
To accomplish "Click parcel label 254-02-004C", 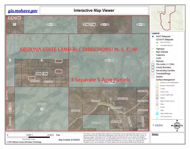I will click(x=143, y=110).
